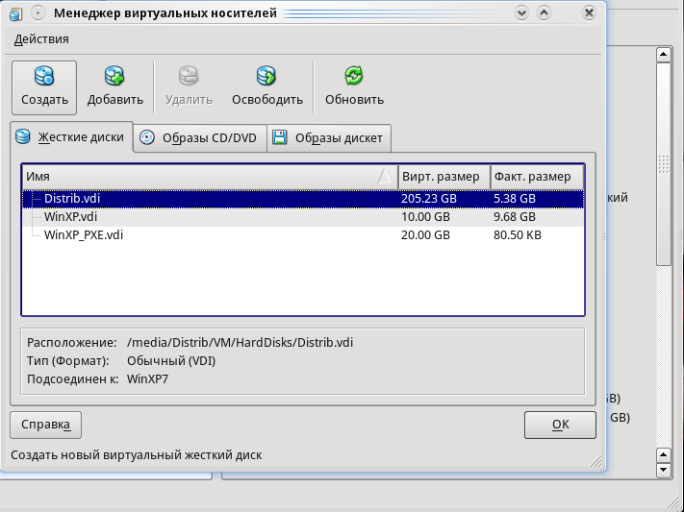The height and width of the screenshot is (512, 684).
Task: Click the Добавить (add disk) toolbar icon
Action: 114,76
